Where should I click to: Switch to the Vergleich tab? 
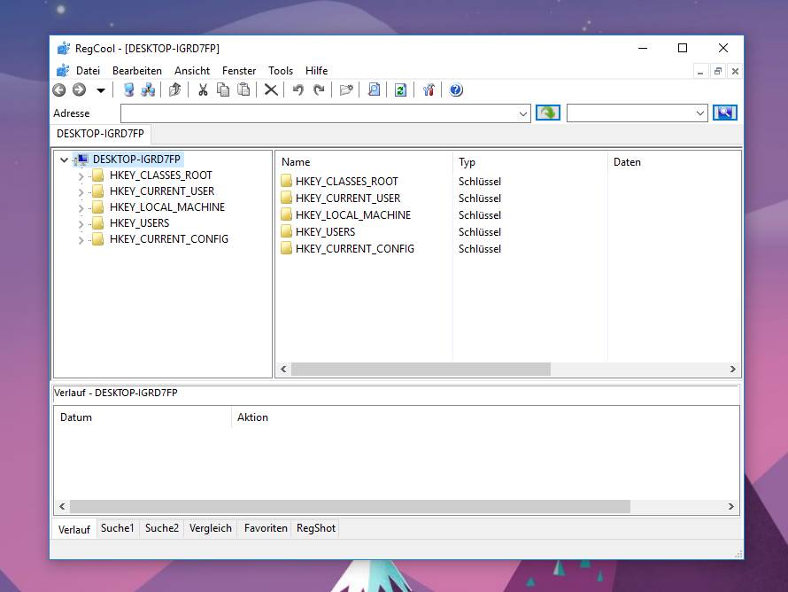[x=210, y=528]
